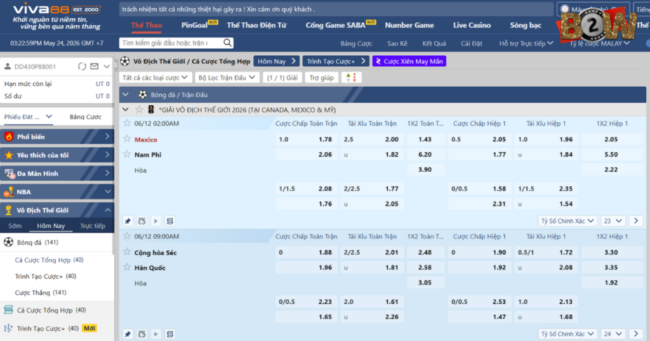Expand account dropdown next to DD430P88001

[x=107, y=66]
